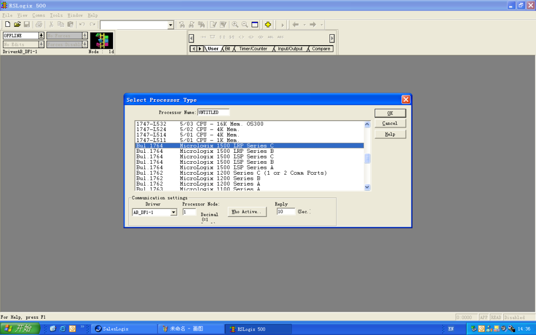Open the View menu
Viewport: 536px width, 335px height.
[22, 15]
